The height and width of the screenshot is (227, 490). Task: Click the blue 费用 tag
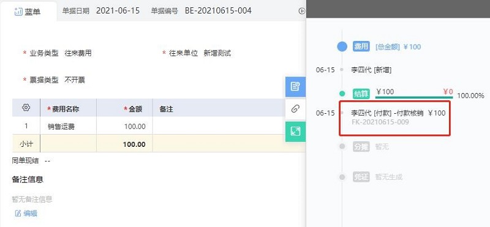(x=361, y=47)
